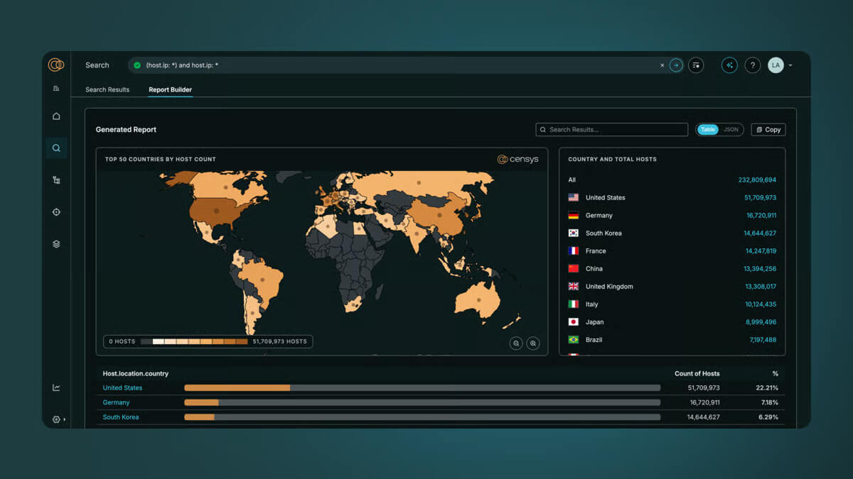Run the search with the arrow submit icon
Image resolution: width=853 pixels, height=479 pixels.
675,65
